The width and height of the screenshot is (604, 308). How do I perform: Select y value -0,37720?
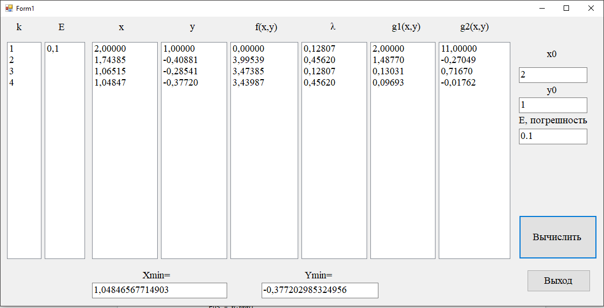click(x=194, y=82)
